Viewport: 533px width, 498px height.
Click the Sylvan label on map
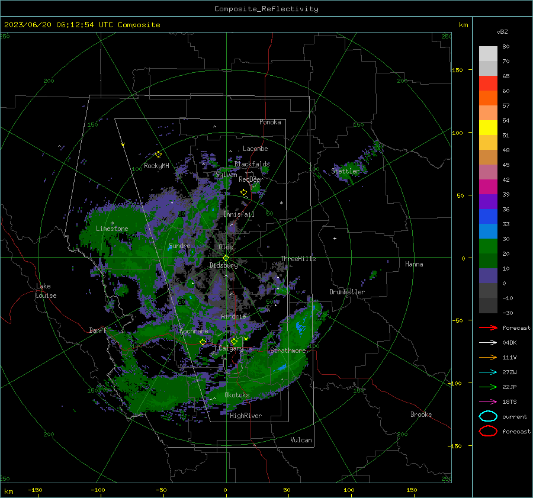(226, 175)
